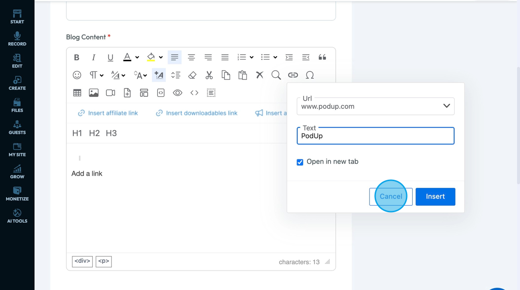Select the <p> element path tag
The height and width of the screenshot is (290, 520).
click(104, 261)
